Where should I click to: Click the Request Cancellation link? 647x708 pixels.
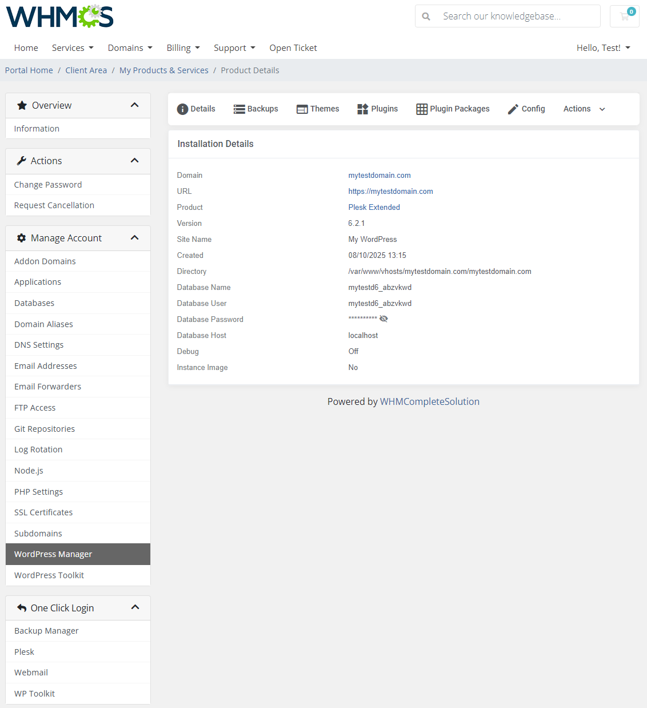(x=54, y=205)
